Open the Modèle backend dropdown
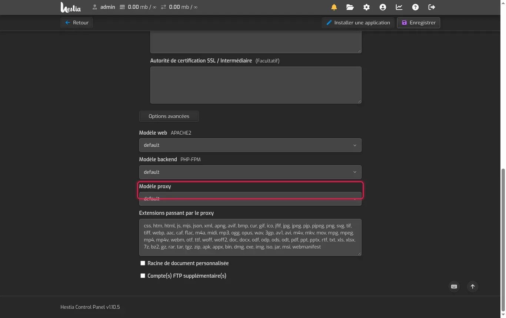The image size is (506, 318). click(x=250, y=172)
